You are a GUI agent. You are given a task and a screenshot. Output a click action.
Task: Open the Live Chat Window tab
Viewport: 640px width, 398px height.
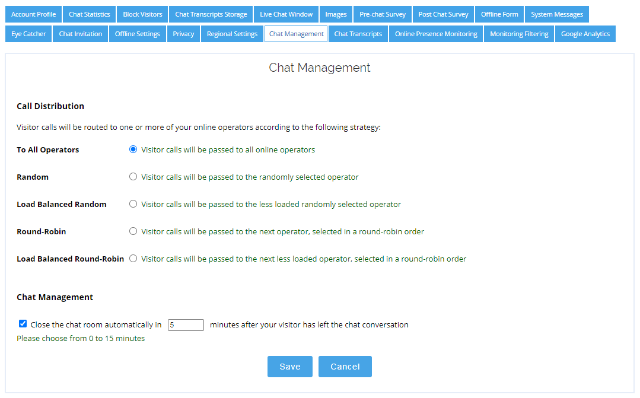286,14
